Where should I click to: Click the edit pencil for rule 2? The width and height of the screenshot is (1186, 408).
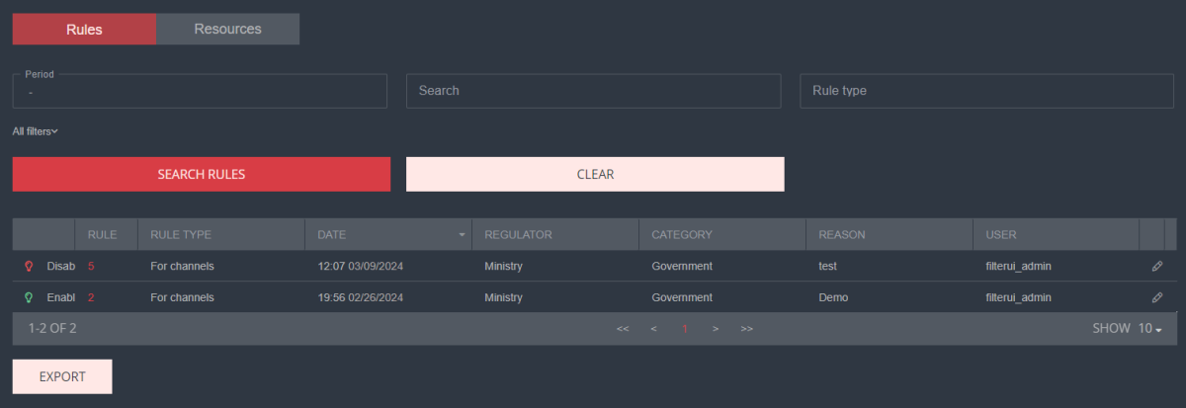click(x=1157, y=297)
